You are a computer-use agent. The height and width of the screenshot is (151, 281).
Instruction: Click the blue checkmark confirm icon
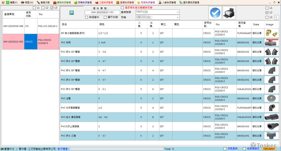point(216,13)
